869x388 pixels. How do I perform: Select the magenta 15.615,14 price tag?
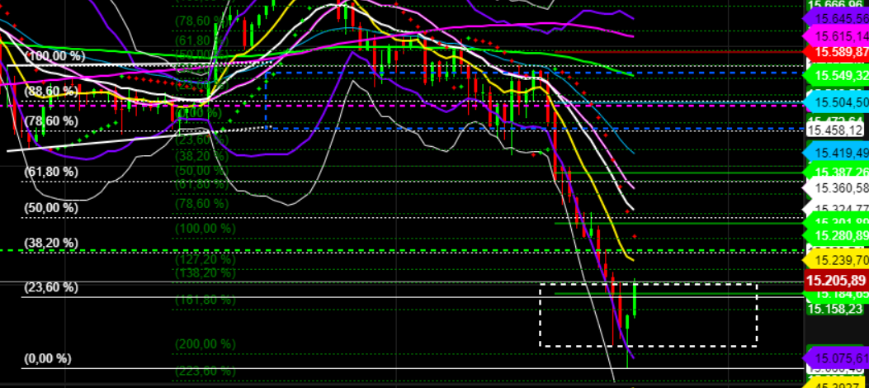click(x=837, y=36)
